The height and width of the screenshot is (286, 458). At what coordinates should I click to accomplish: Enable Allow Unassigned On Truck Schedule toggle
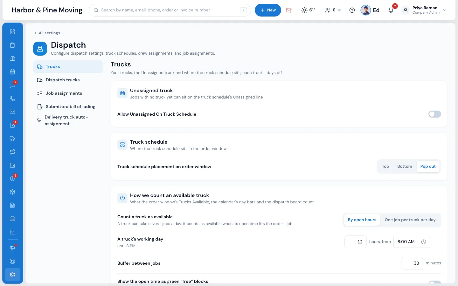(x=434, y=114)
